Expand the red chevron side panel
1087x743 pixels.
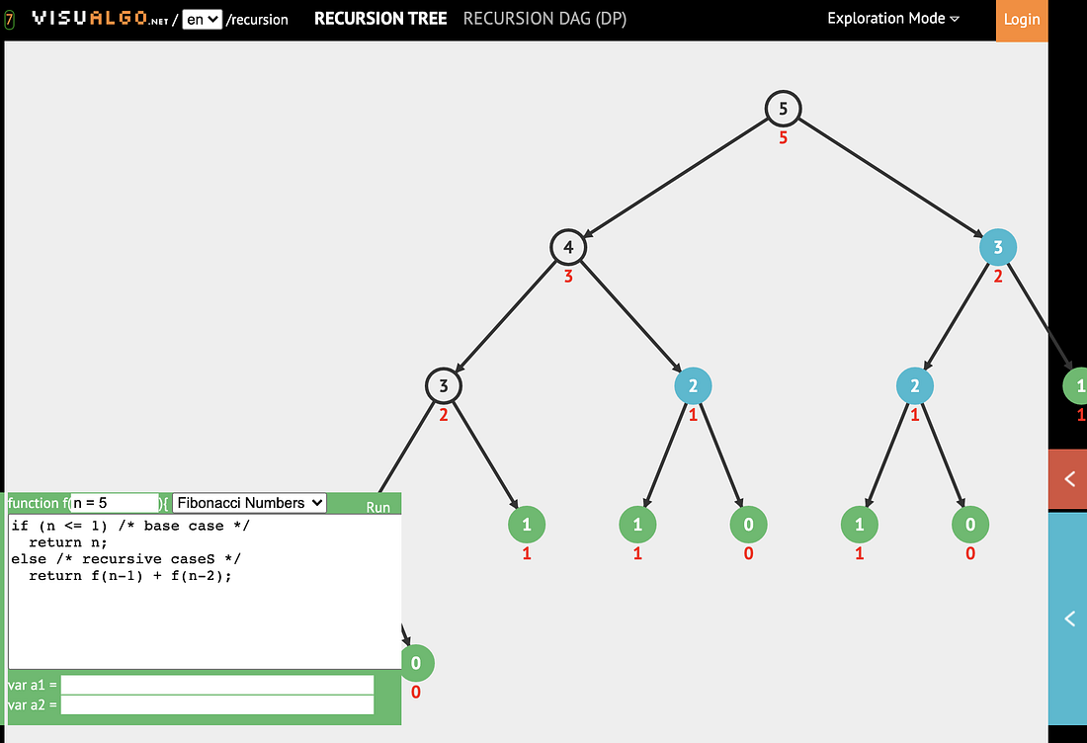[x=1068, y=479]
